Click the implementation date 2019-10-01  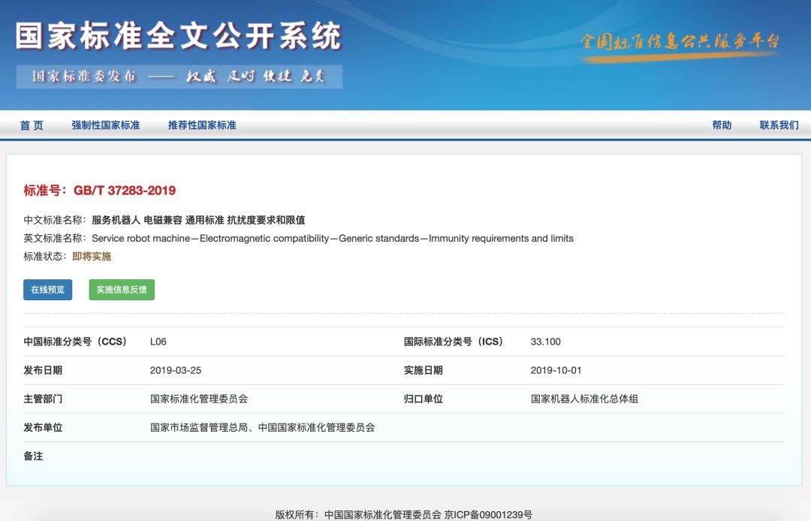(556, 370)
